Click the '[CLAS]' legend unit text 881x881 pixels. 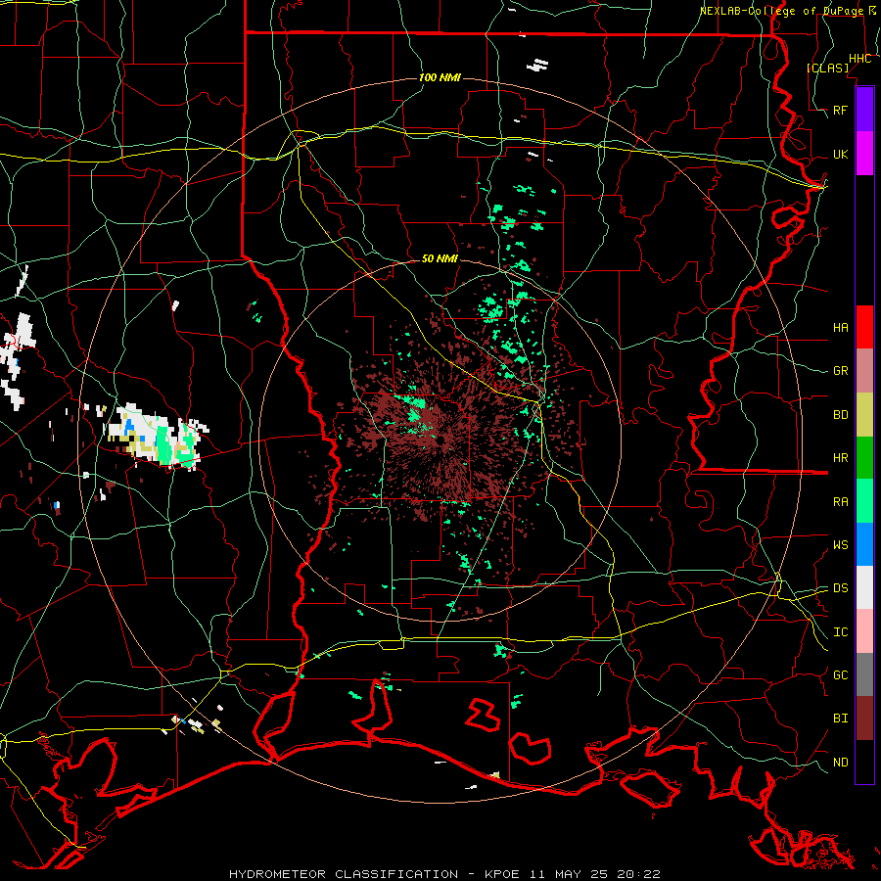pos(827,68)
